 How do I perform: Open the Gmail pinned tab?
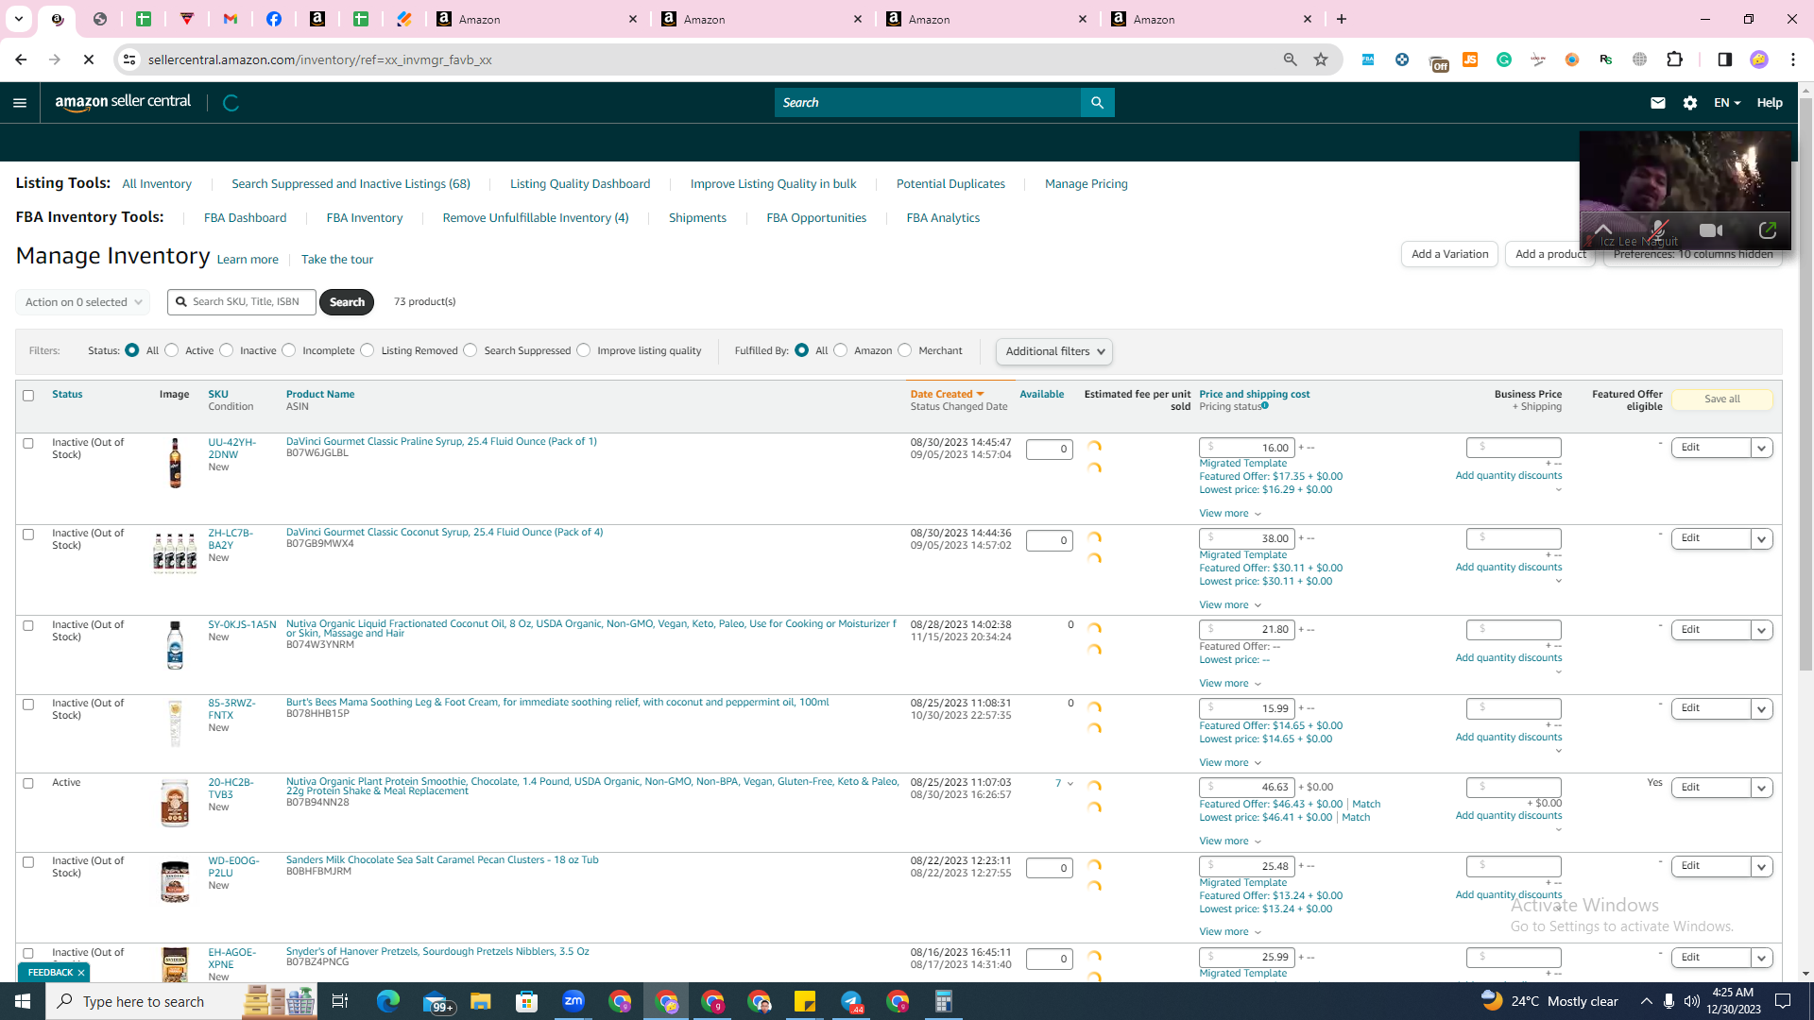click(x=231, y=19)
